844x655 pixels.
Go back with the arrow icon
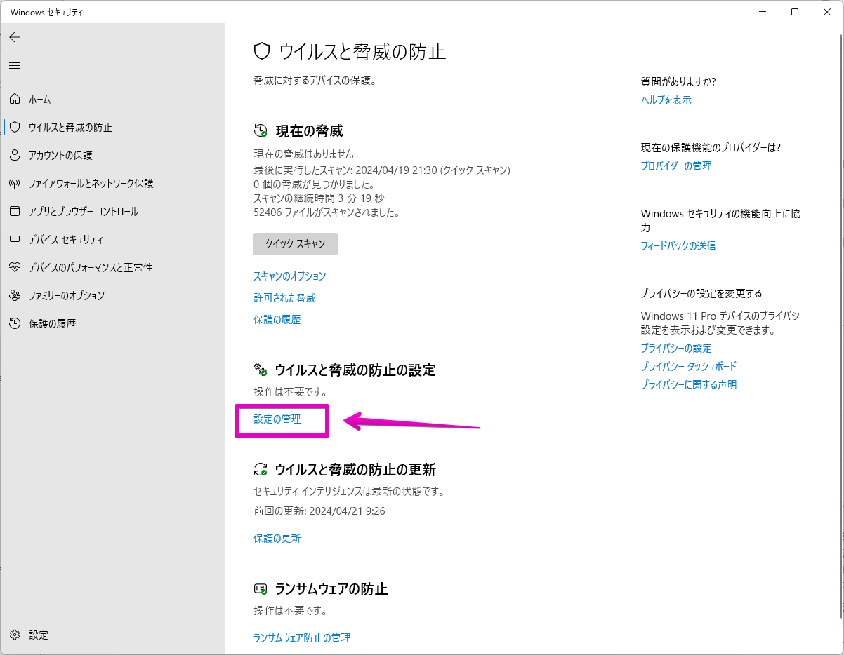coord(15,37)
